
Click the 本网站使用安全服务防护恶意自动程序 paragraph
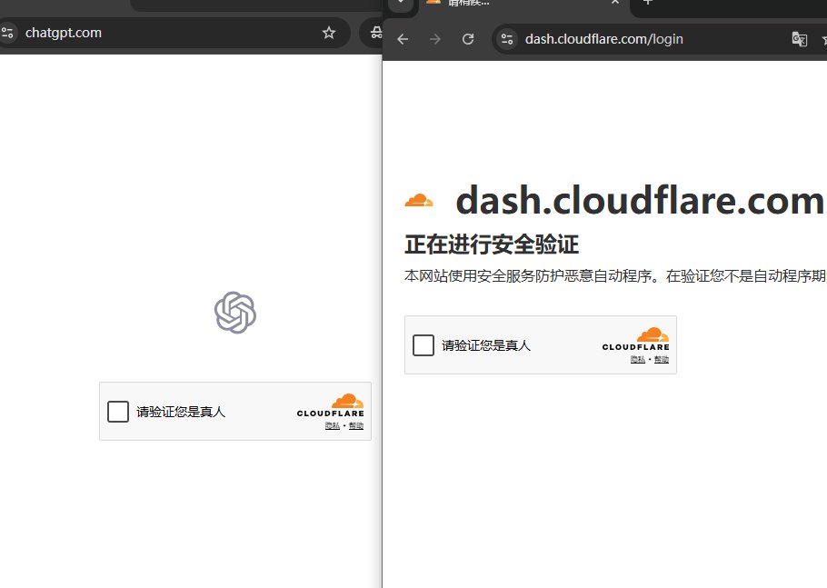[615, 275]
